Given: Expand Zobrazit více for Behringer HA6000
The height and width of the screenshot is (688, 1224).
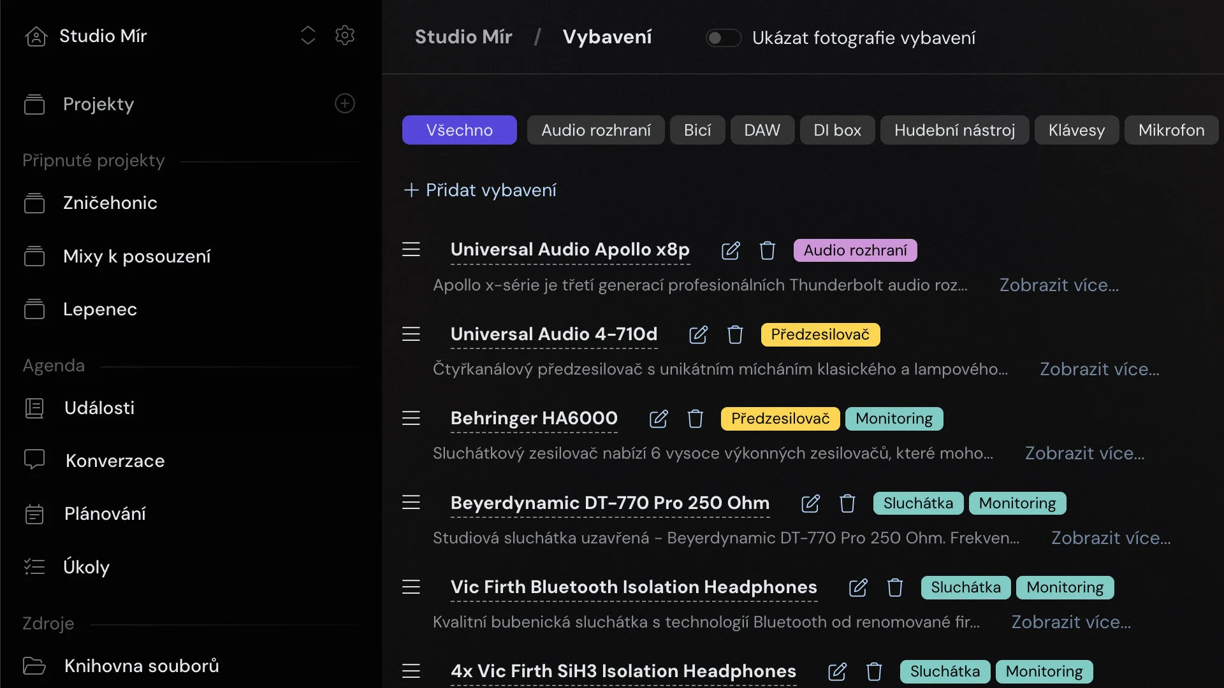Looking at the screenshot, I should pyautogui.click(x=1085, y=453).
